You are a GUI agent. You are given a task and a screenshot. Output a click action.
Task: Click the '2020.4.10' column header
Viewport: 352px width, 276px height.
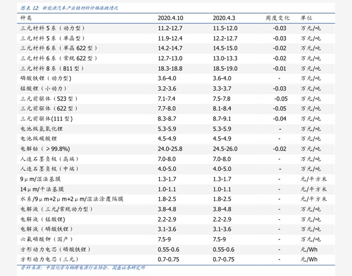[170, 18]
